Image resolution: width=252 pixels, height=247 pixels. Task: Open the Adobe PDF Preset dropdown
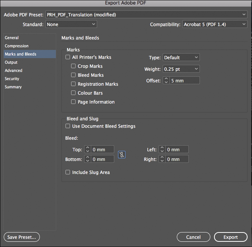(146, 15)
